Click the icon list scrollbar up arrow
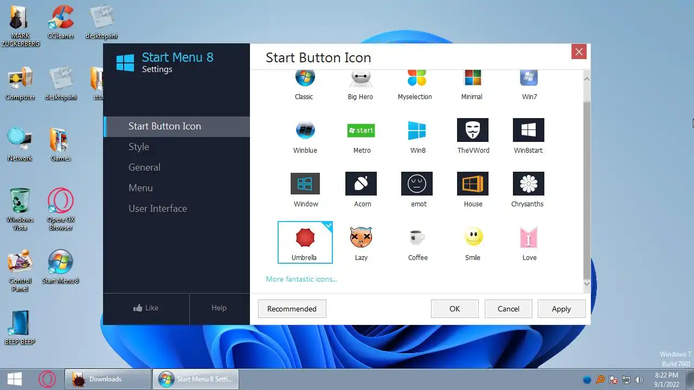The image size is (694, 390). [586, 79]
